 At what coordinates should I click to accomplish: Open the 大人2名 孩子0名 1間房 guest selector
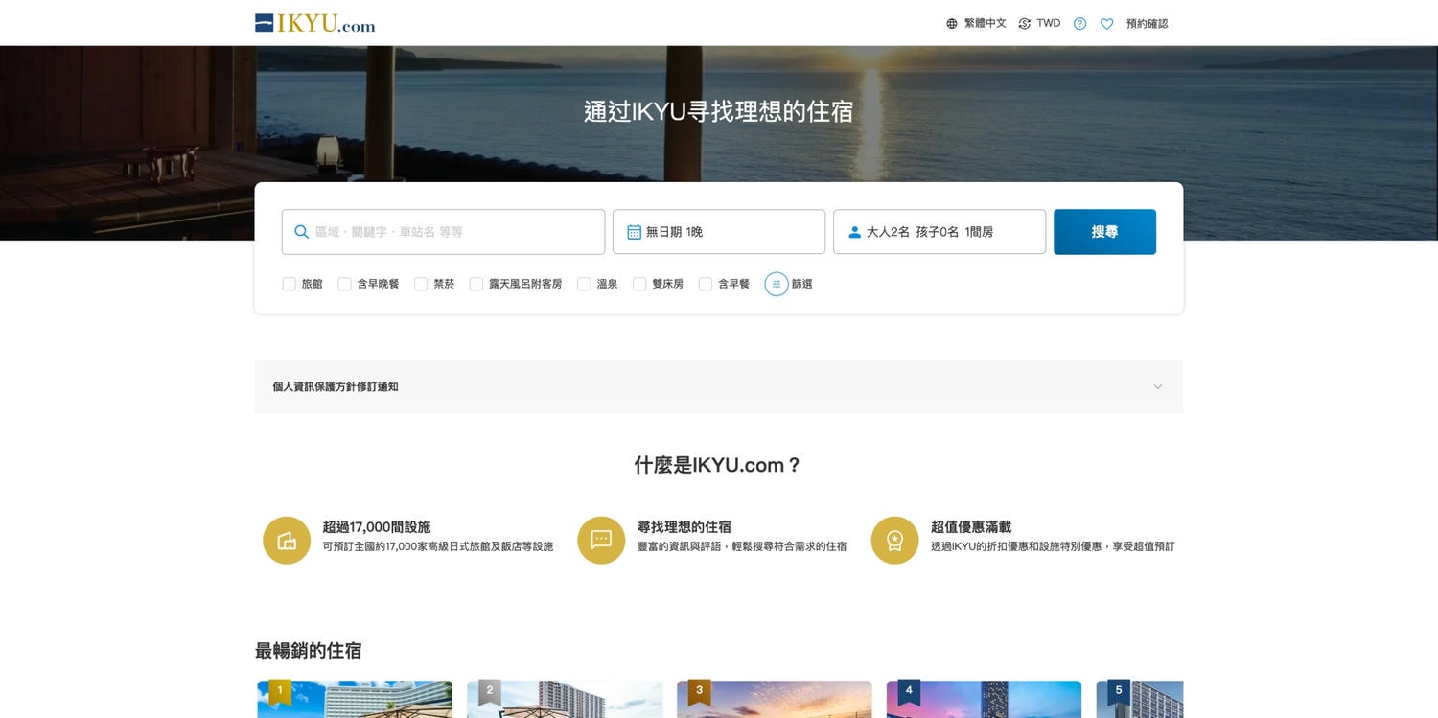939,232
